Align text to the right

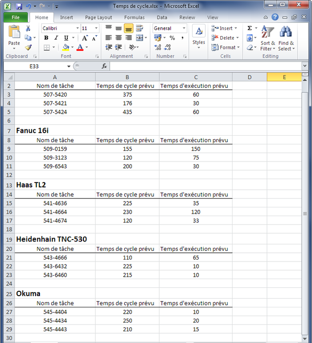pyautogui.click(x=129, y=38)
